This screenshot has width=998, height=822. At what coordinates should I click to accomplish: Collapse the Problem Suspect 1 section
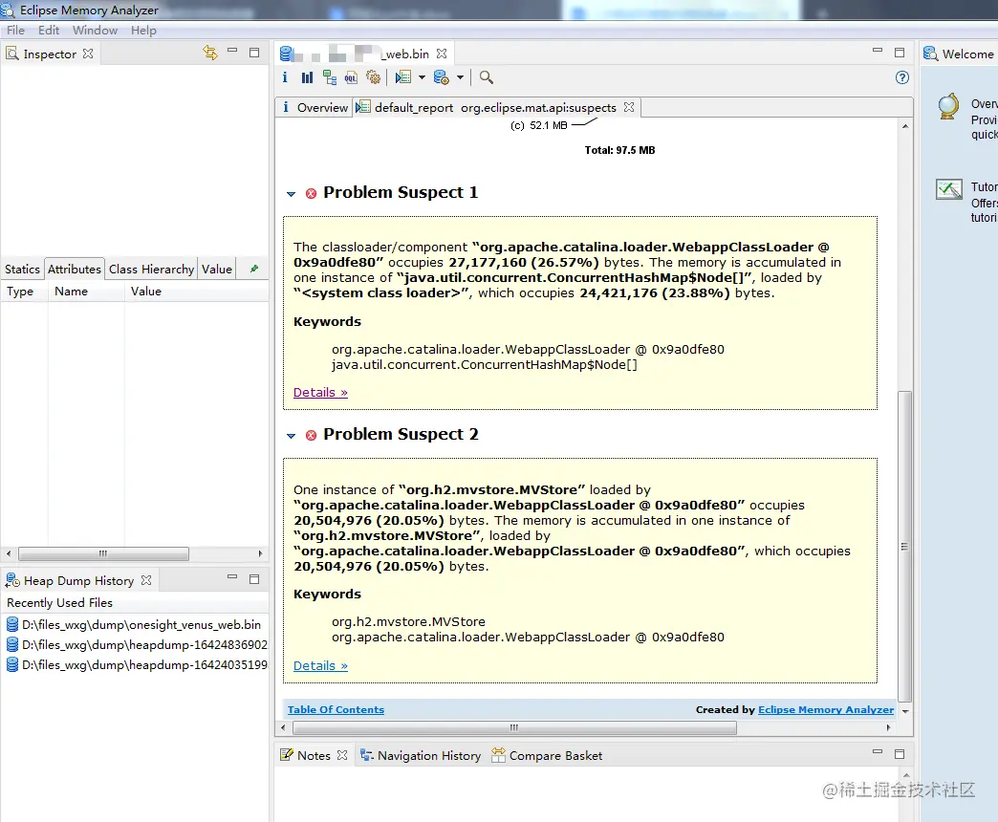(x=291, y=194)
